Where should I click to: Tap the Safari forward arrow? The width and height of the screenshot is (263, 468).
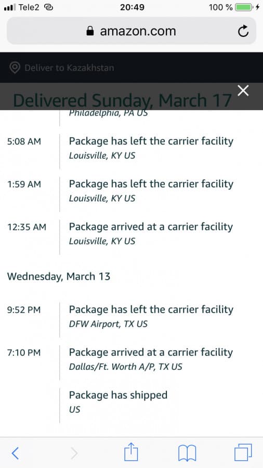tap(74, 453)
